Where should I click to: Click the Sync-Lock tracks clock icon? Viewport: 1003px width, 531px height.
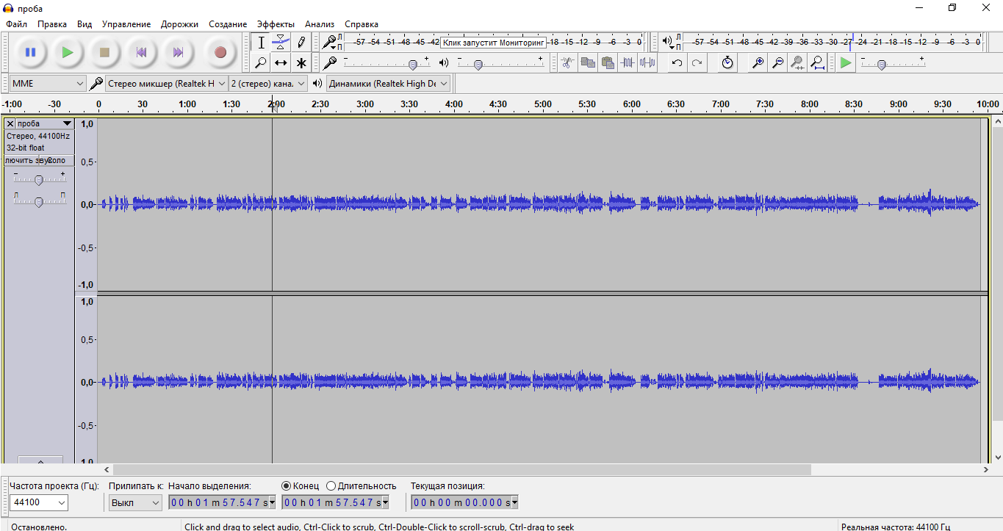click(x=727, y=62)
